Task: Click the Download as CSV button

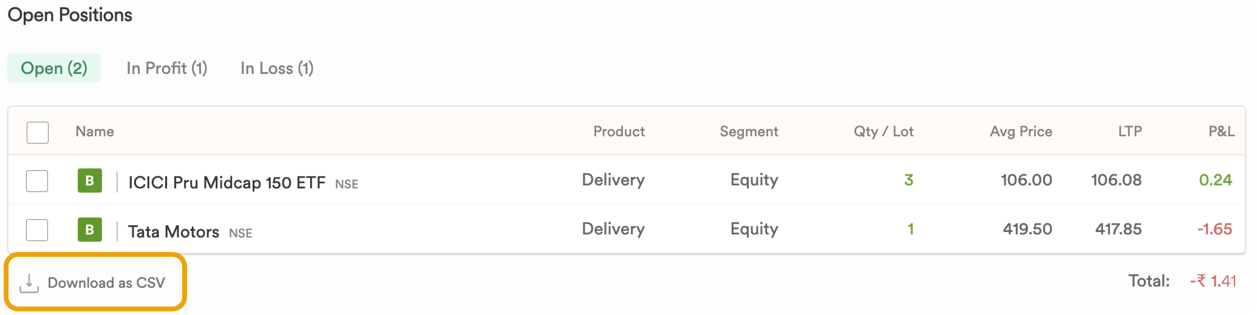Action: tap(96, 282)
